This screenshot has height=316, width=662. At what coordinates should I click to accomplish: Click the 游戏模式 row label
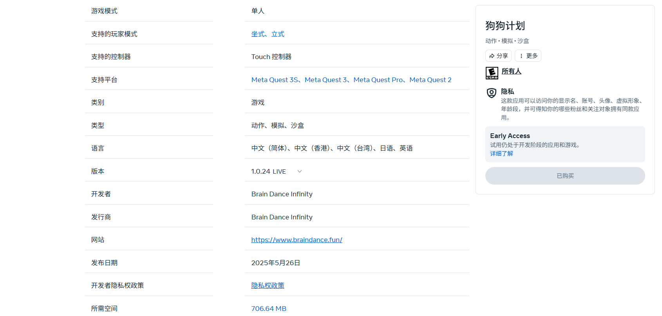104,11
